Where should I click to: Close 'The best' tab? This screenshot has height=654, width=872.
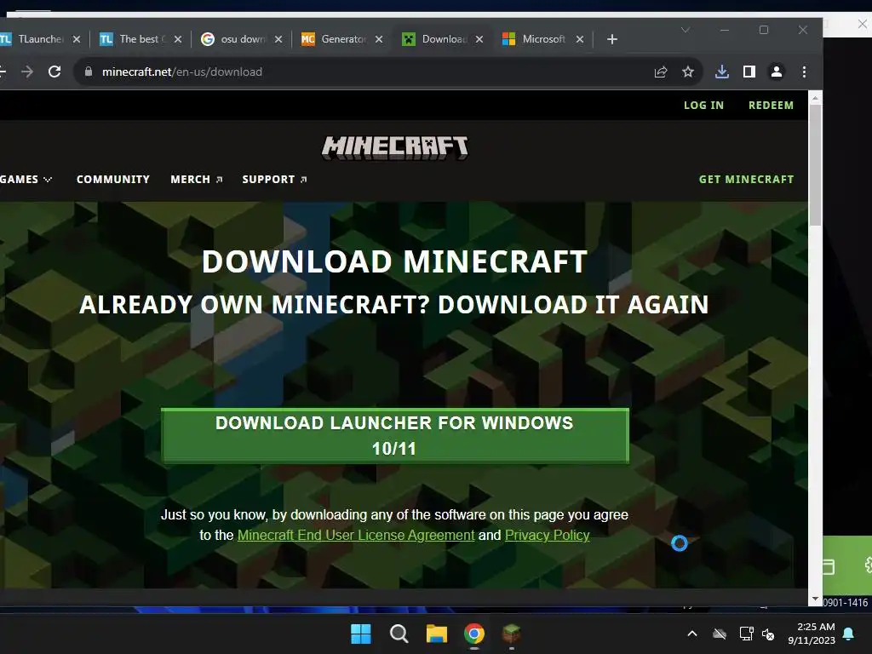tap(178, 39)
